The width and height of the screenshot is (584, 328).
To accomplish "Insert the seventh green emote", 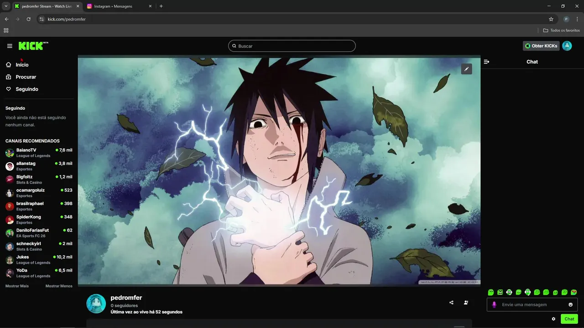I will point(546,292).
